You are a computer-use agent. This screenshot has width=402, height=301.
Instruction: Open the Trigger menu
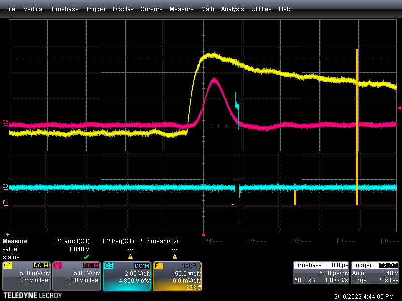pyautogui.click(x=95, y=9)
